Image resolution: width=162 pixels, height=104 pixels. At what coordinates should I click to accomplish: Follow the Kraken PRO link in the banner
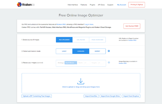coord(61,24)
